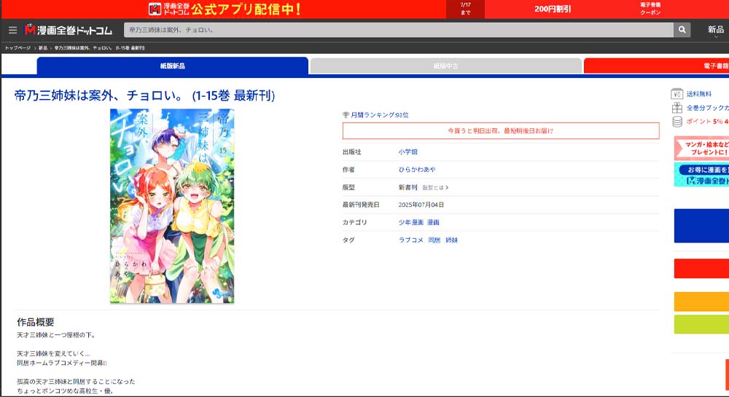Screen dimensions: 729x397
Task: Click the coin-stack points icon
Action: click(x=677, y=122)
